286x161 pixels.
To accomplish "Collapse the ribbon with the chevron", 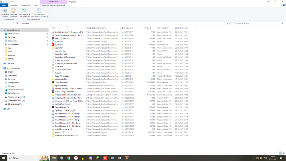I will [x=281, y=5].
